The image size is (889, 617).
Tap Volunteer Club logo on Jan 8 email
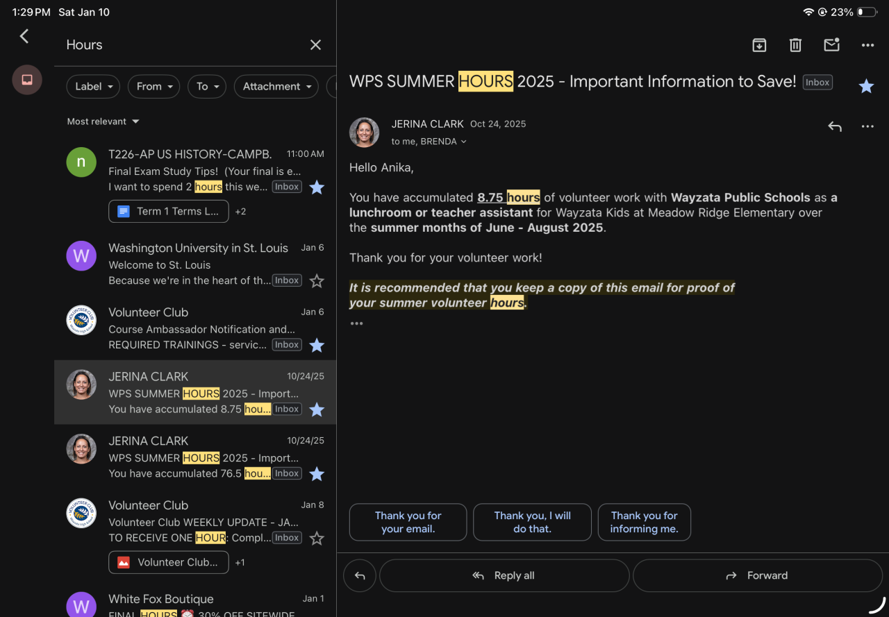(81, 513)
